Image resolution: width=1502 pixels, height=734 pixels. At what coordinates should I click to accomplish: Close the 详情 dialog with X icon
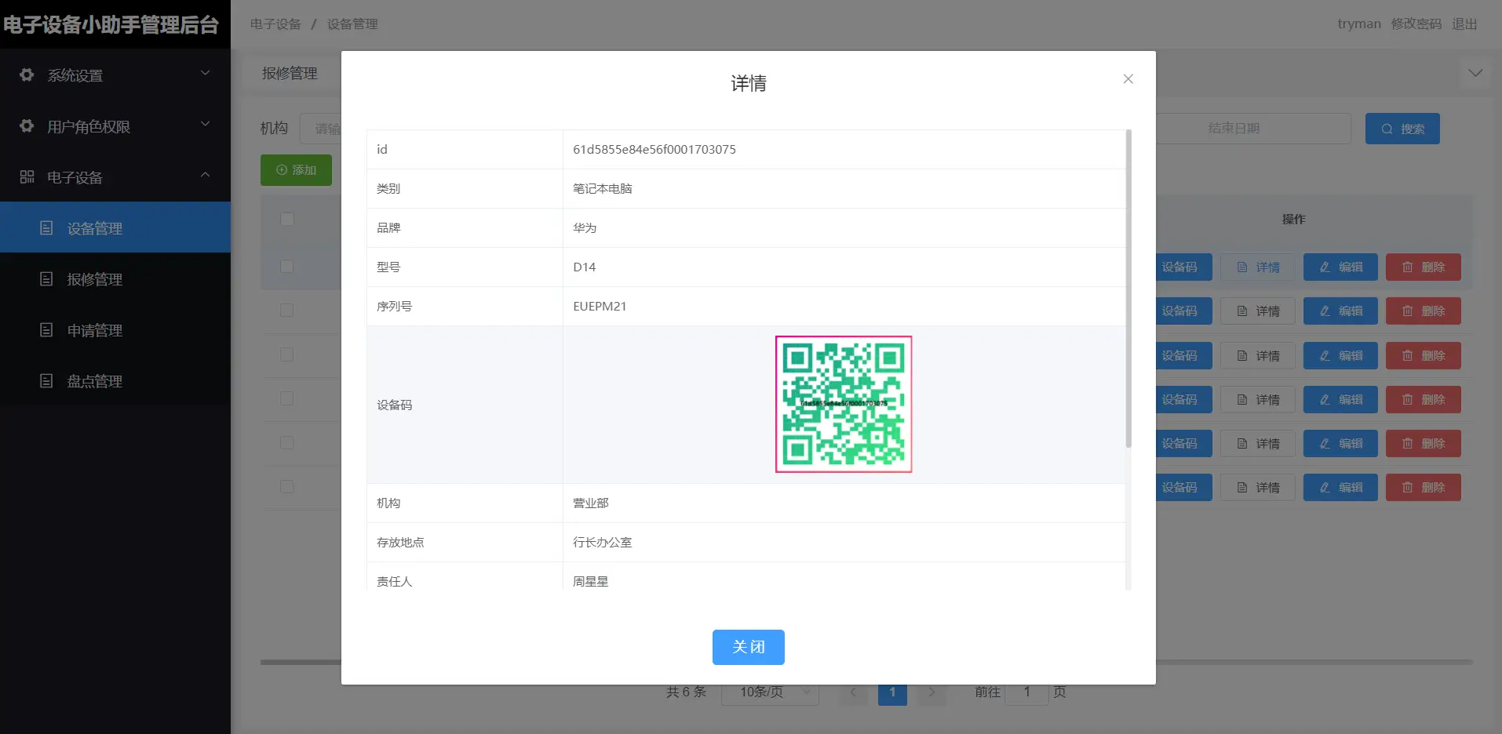tap(1128, 79)
